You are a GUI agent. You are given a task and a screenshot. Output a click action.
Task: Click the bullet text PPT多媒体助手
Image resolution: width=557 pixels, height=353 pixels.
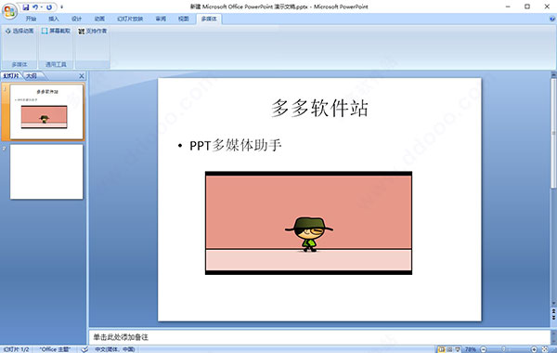236,145
